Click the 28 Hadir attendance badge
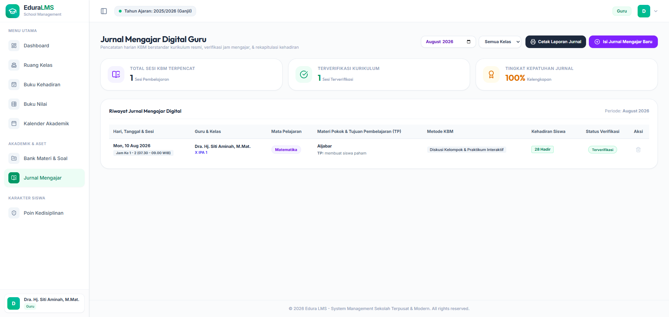The image size is (669, 317). [543, 149]
